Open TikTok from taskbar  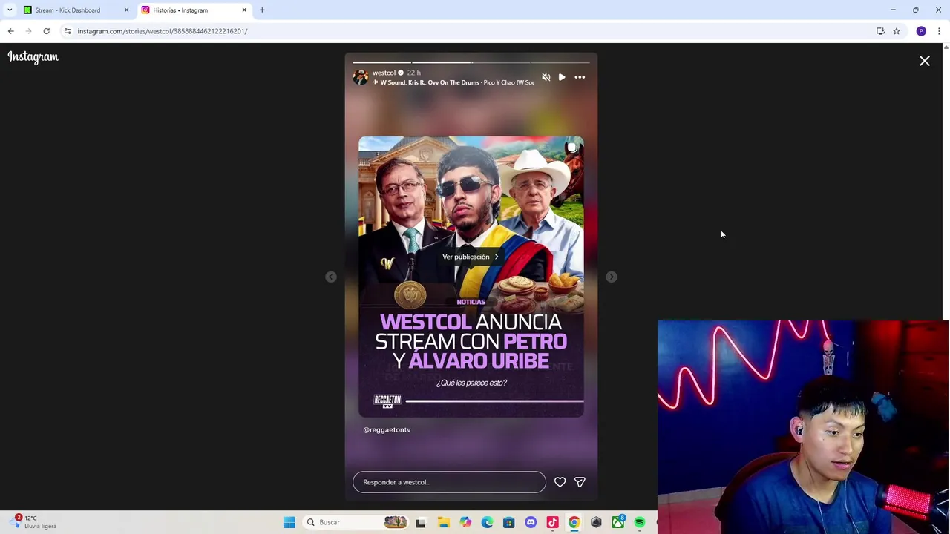pyautogui.click(x=552, y=522)
